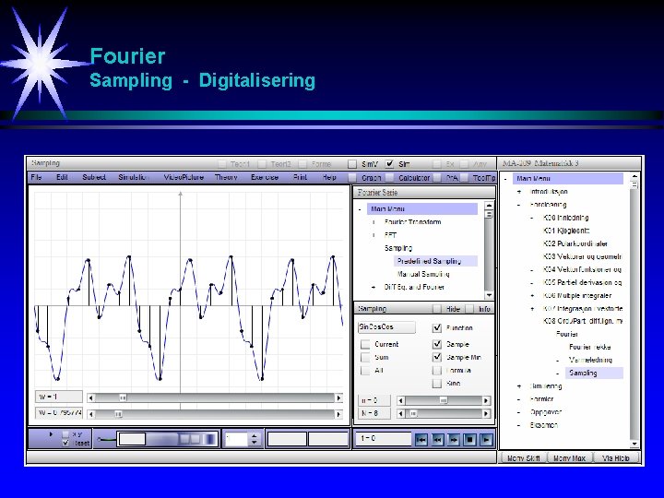Open the Edit menu
The width and height of the screenshot is (664, 498).
62,177
